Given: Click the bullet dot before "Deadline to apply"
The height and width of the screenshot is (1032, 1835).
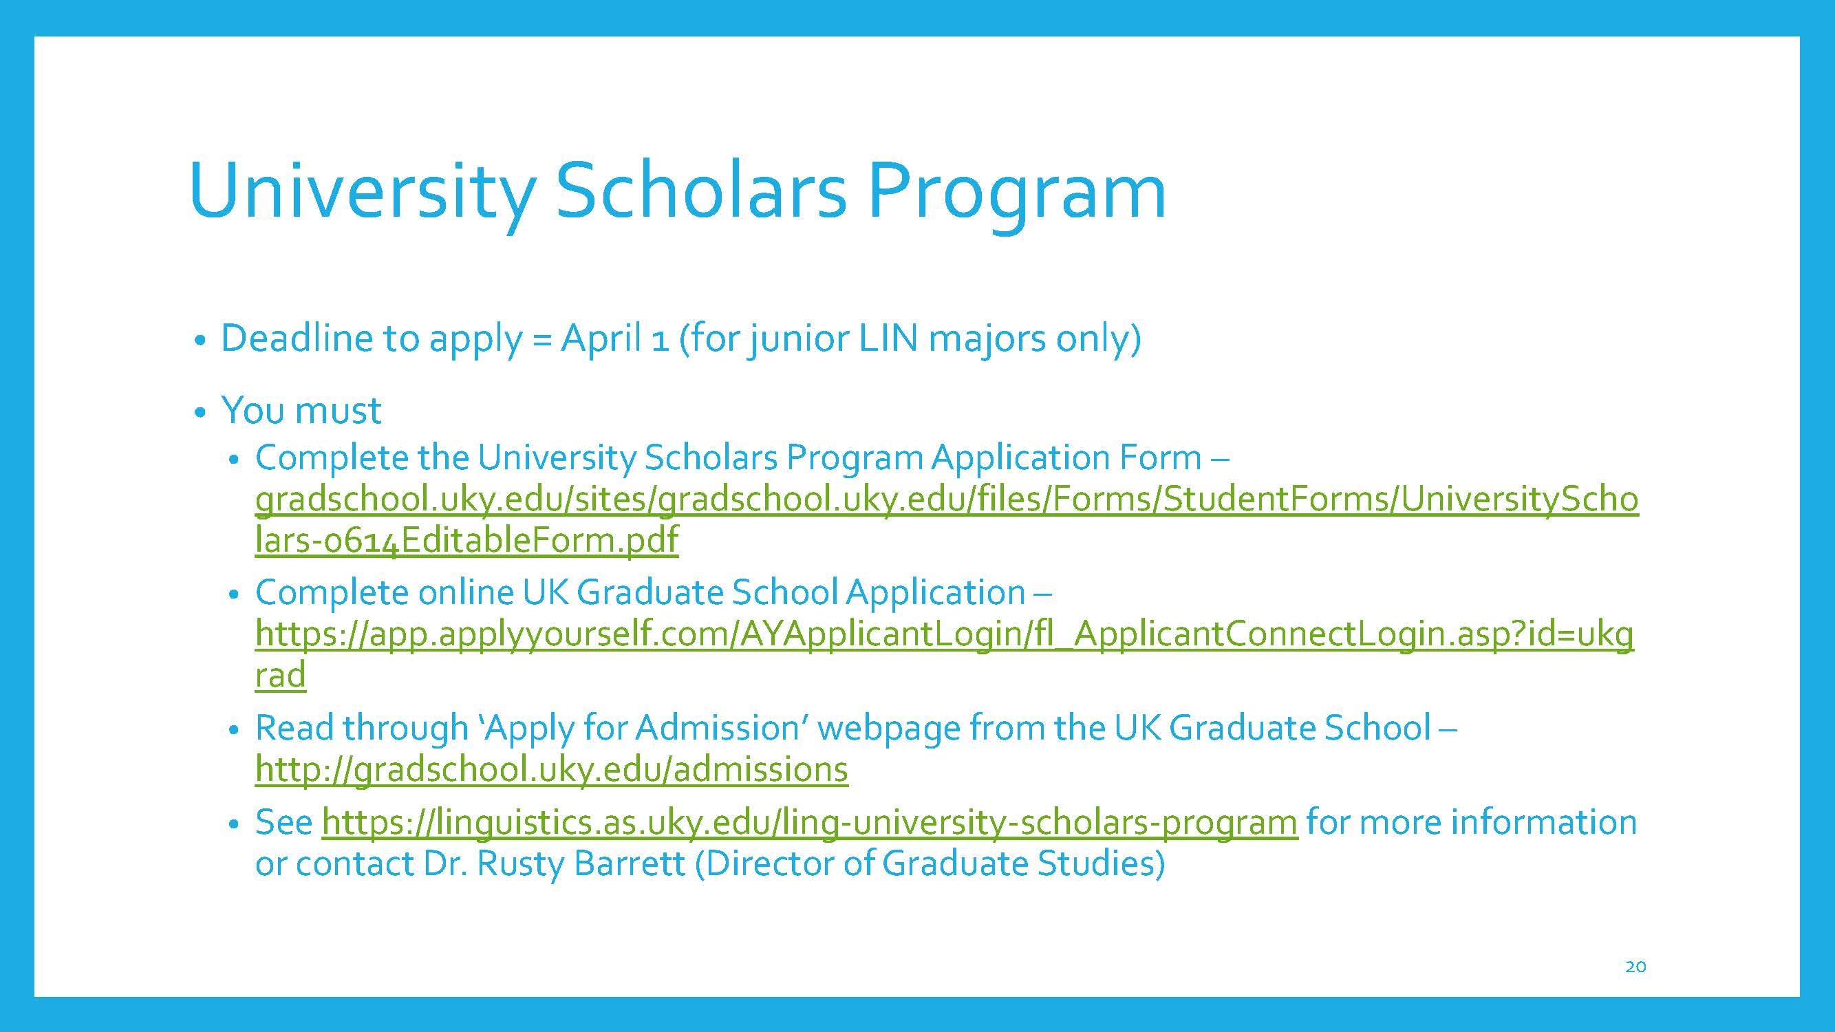Looking at the screenshot, I should point(200,341).
